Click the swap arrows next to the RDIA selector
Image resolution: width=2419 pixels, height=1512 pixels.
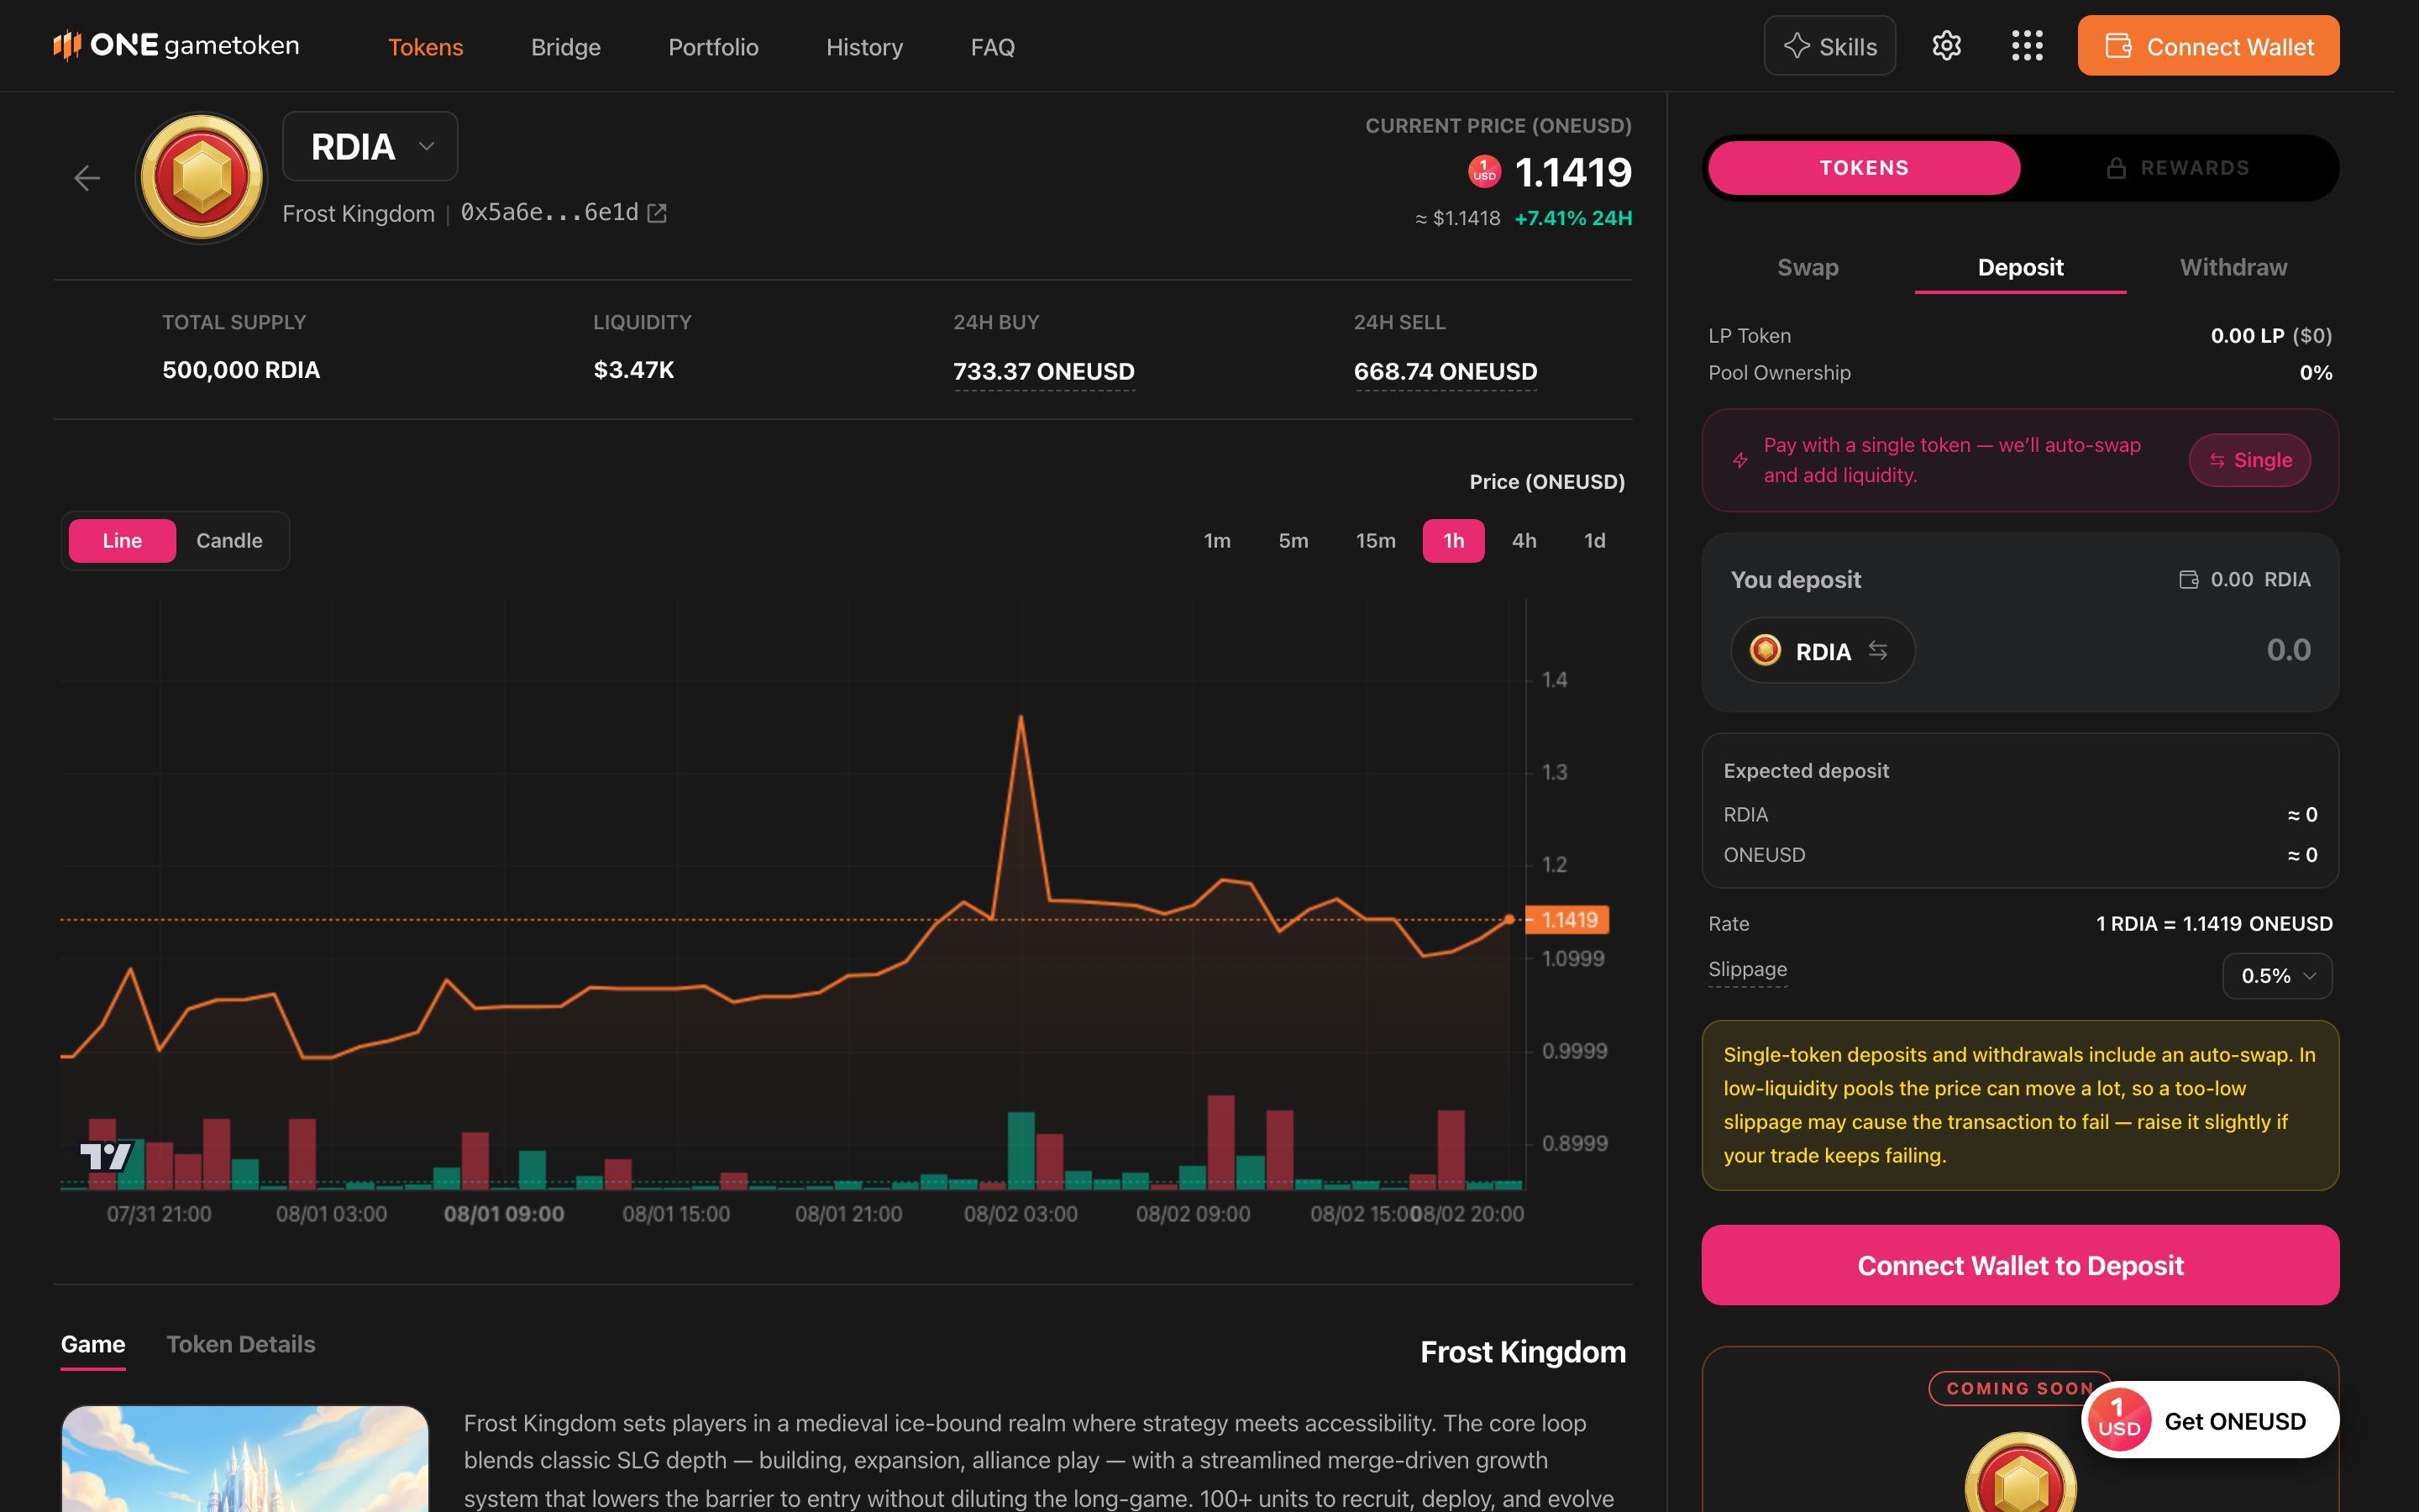(x=1878, y=651)
